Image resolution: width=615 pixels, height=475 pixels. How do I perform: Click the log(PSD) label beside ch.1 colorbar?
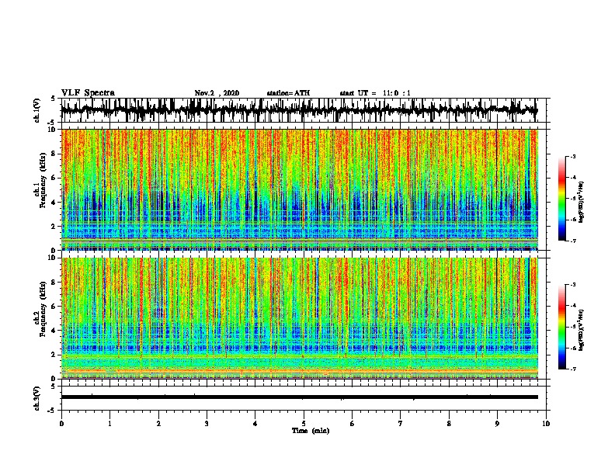point(582,202)
